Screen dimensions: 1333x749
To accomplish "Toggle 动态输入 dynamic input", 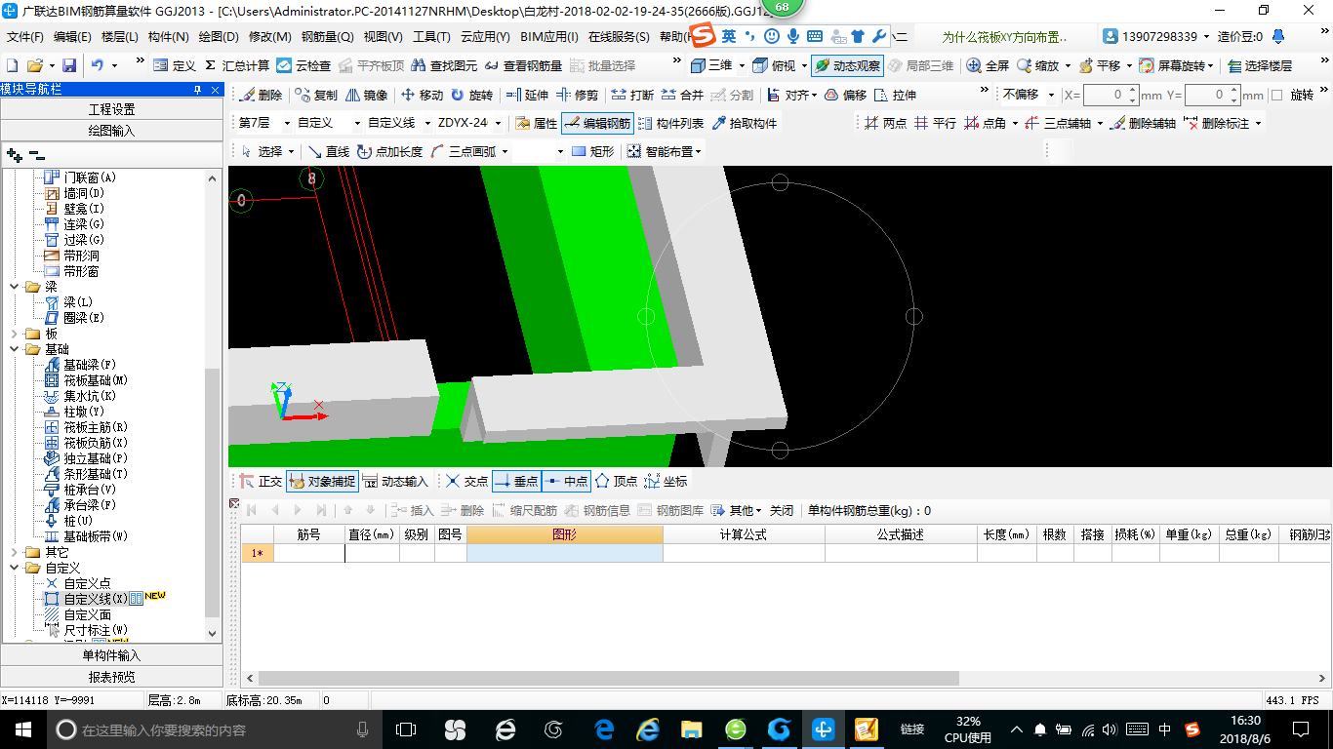I will 395,481.
